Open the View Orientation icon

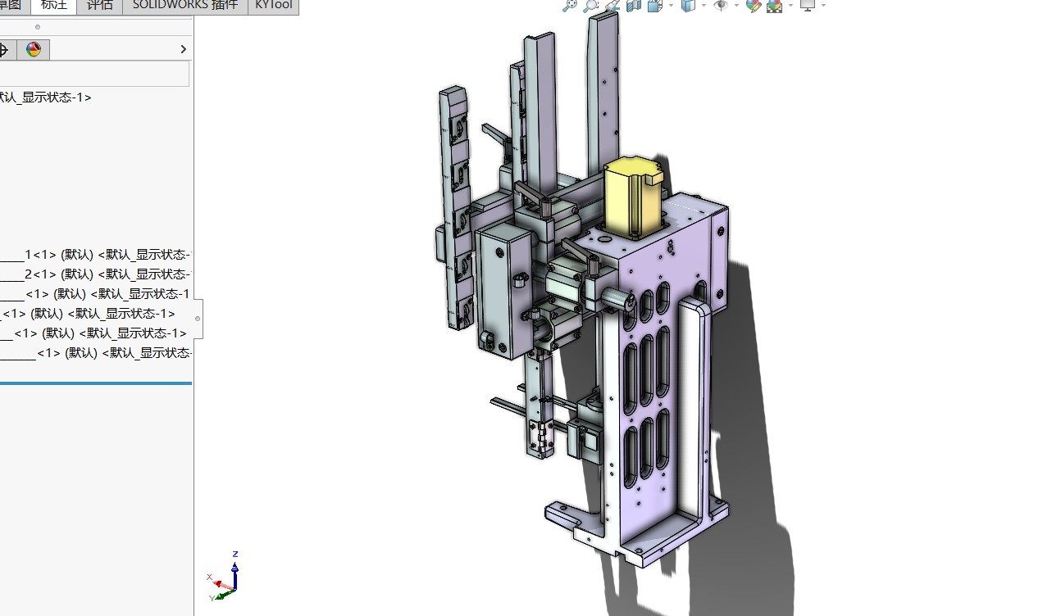point(654,6)
